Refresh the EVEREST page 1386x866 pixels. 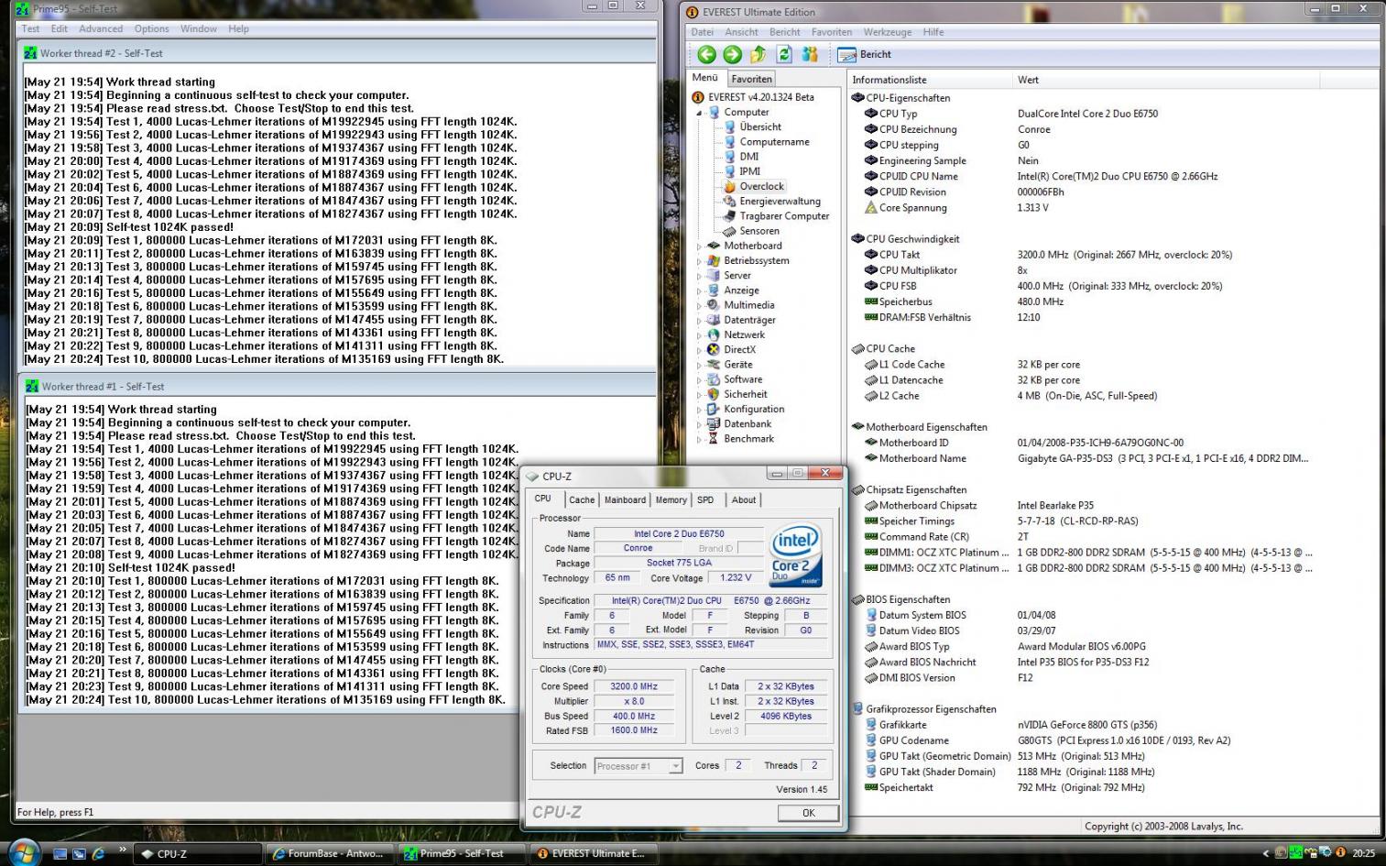[x=784, y=55]
